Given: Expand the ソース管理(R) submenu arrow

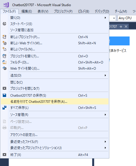Looking at the screenshot, I should pyautogui.click(x=105, y=115).
